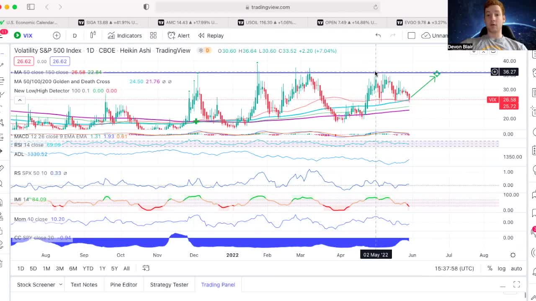The width and height of the screenshot is (536, 301).
Task: Open the Strategy Tester tab
Action: [169, 285]
